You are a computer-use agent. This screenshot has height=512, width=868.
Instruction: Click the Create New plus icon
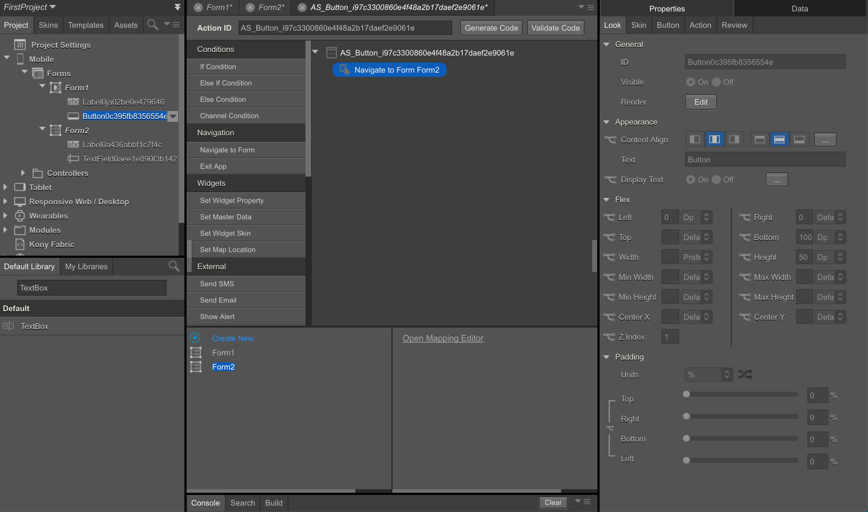pyautogui.click(x=195, y=338)
